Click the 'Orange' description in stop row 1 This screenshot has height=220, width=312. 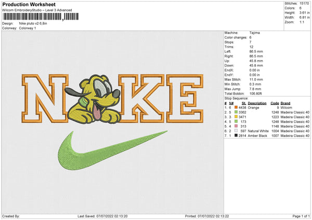[254, 107]
